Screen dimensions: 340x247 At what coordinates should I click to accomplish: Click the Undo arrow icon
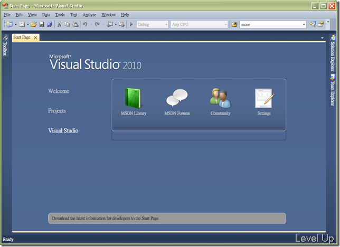click(x=85, y=24)
